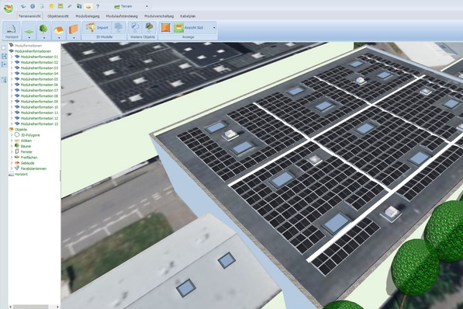The width and height of the screenshot is (463, 309).
Task: Select Modulreihenformation 12 in tree
Action: pos(40,118)
